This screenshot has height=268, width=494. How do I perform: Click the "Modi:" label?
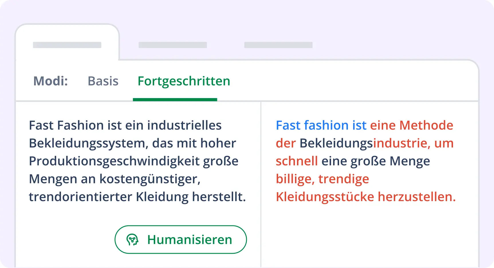[51, 81]
